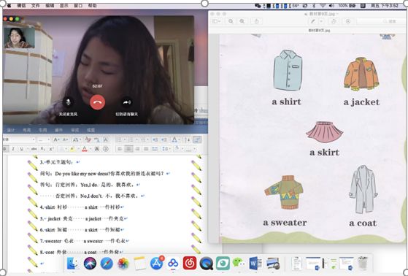
Task: Click the Wi-Fi icon in the menu bar
Action: pyautogui.click(x=323, y=5)
